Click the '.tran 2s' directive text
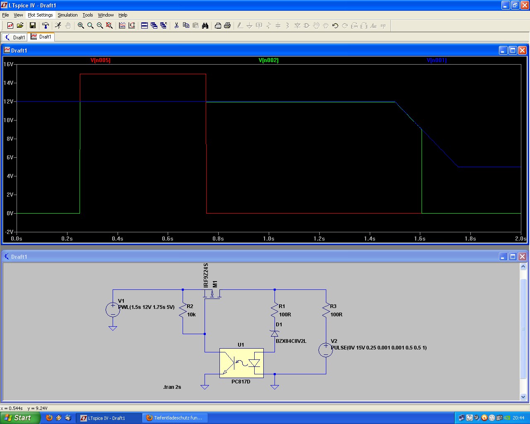530x424 pixels. point(172,387)
